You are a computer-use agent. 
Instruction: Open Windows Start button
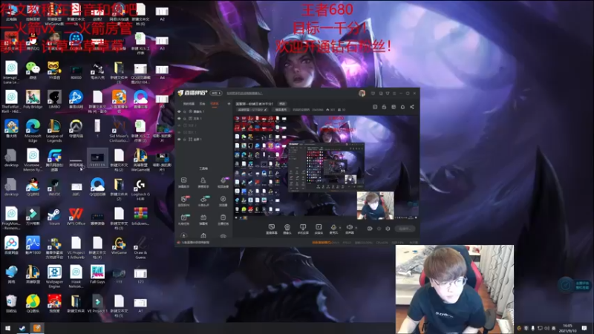point(7,328)
